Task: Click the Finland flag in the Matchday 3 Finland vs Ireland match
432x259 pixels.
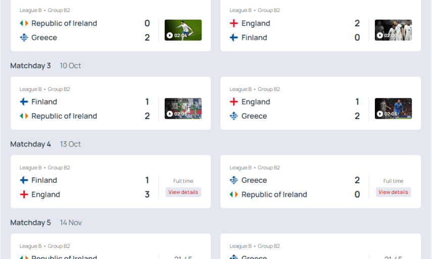Action: [x=24, y=101]
